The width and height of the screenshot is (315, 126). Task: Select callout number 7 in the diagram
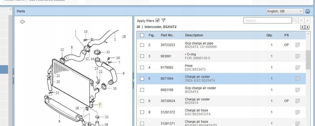click(119, 63)
